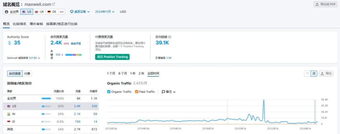This screenshot has width=340, height=134.
Task: Click the 前往 Position Tracking button
Action: pyautogui.click(x=112, y=57)
